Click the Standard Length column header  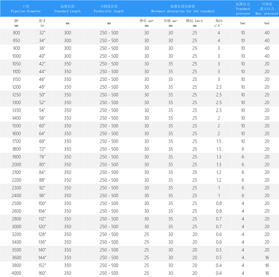pyautogui.click(x=67, y=9)
